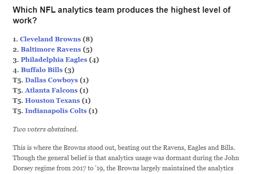
Task: Select the Houston Texans link
Action: [x=53, y=101]
